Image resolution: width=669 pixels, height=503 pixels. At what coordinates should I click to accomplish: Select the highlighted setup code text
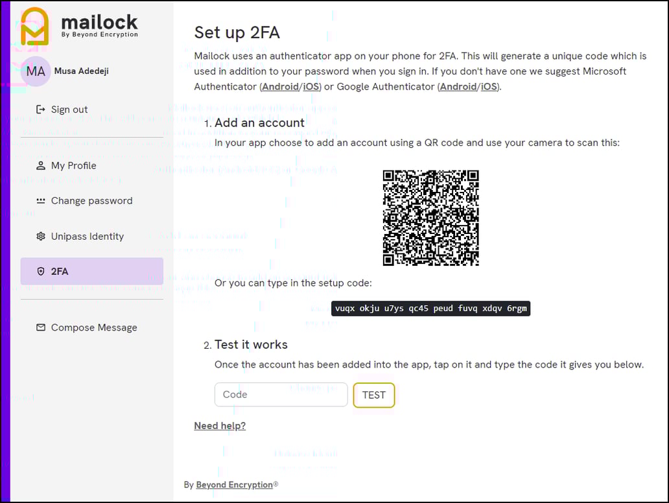pos(430,308)
